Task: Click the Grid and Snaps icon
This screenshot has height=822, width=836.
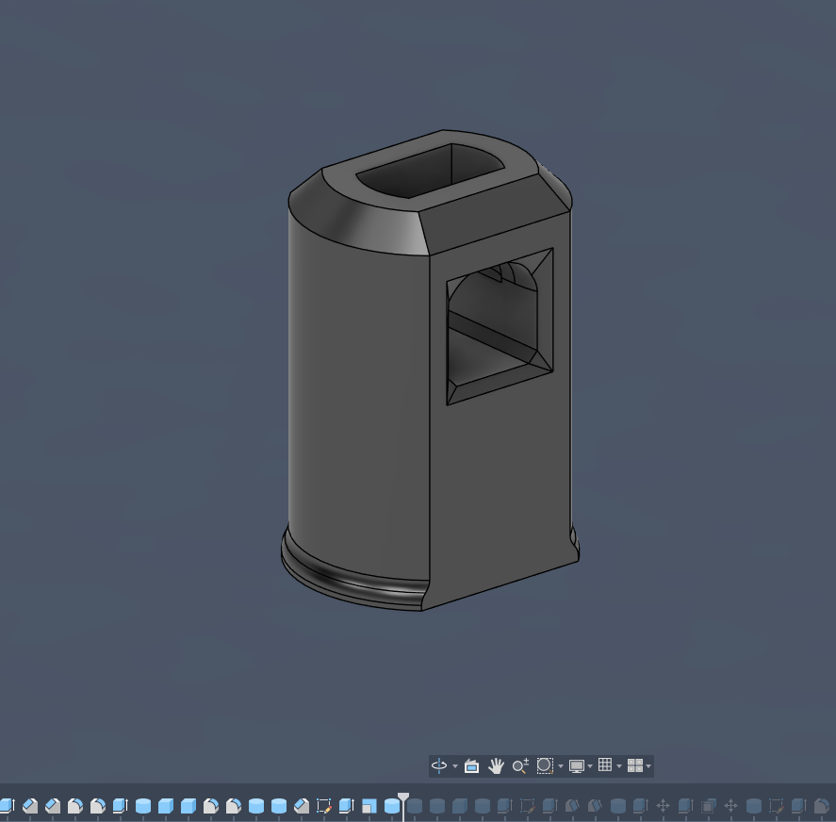Action: coord(605,766)
